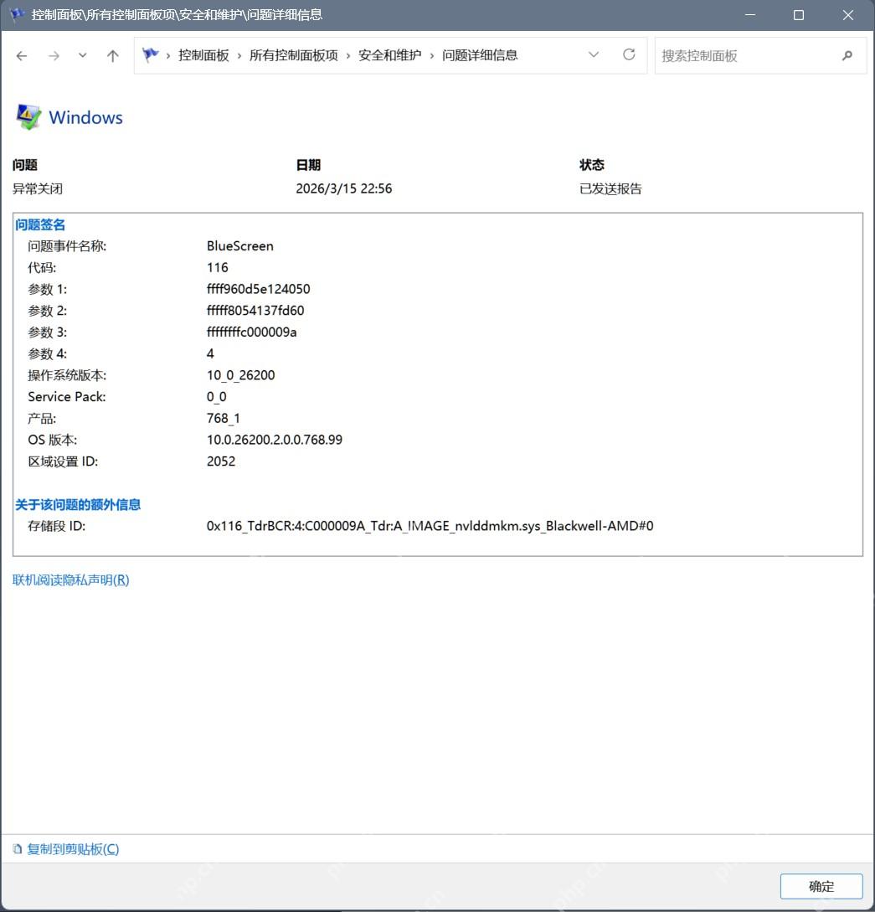The height and width of the screenshot is (912, 875).
Task: Open the 所有控制面板项 breadcrumb
Action: click(x=294, y=55)
